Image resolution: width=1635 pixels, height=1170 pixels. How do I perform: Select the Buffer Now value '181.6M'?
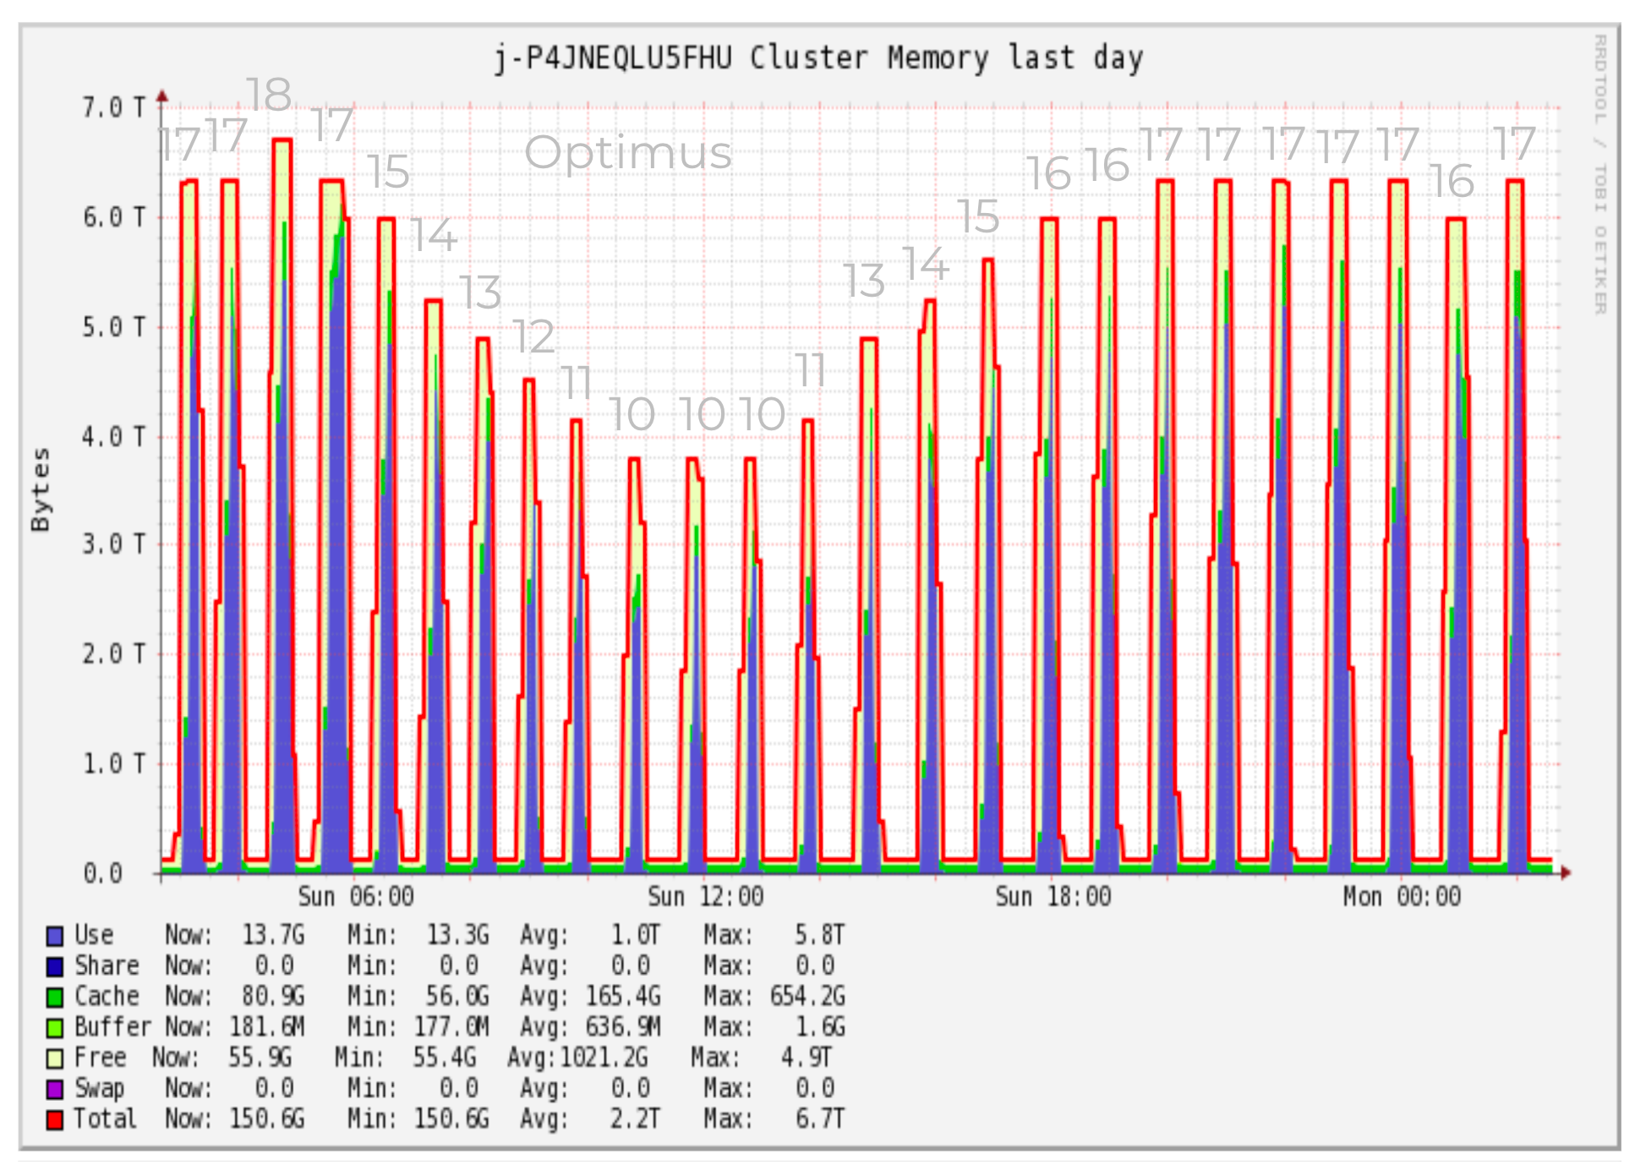pyautogui.click(x=267, y=1026)
